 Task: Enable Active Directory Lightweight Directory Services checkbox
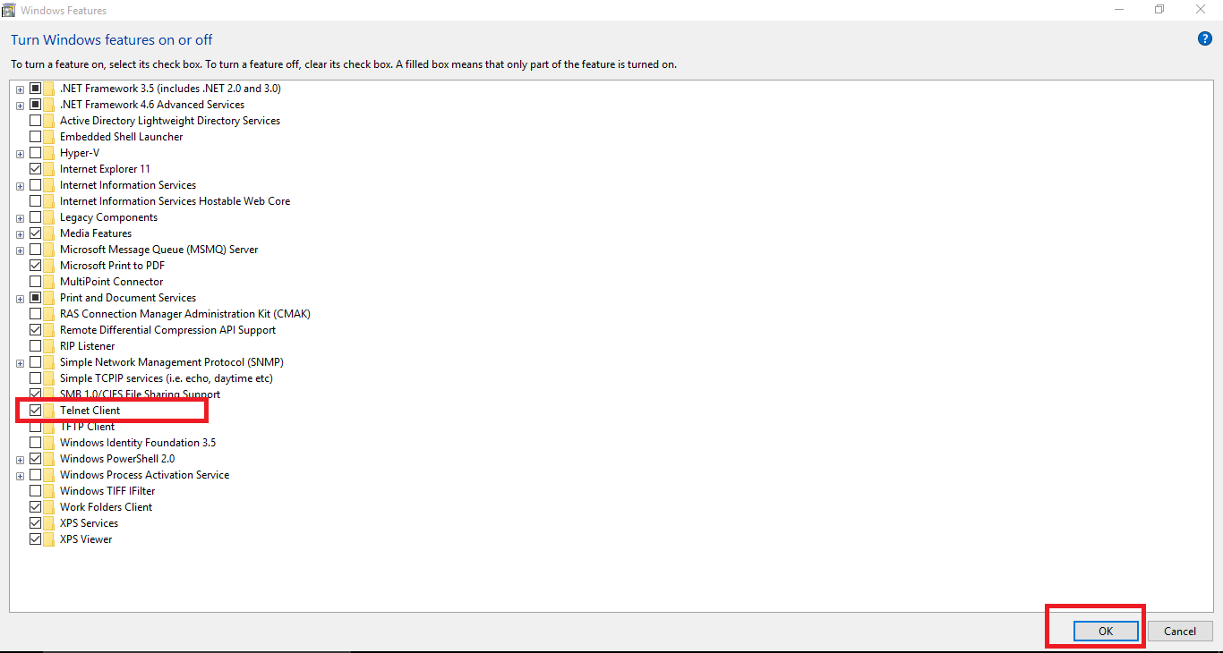[x=36, y=121]
